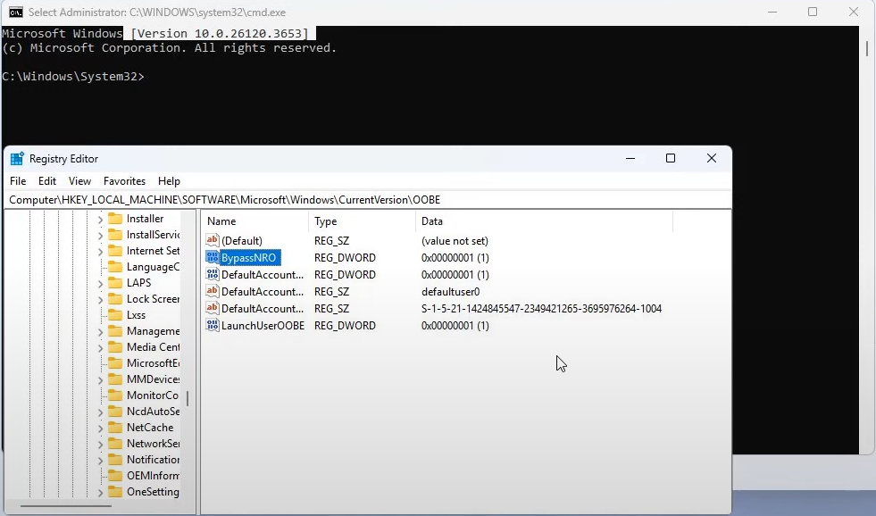Expand the MMDevices tree node
The width and height of the screenshot is (876, 516).
point(101,380)
